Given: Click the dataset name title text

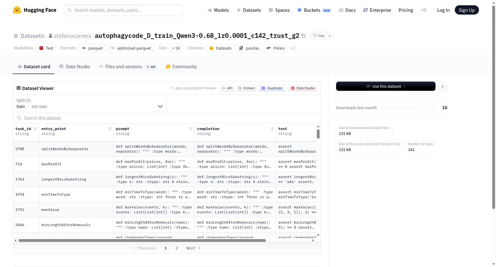Looking at the screenshot, I should [x=197, y=36].
